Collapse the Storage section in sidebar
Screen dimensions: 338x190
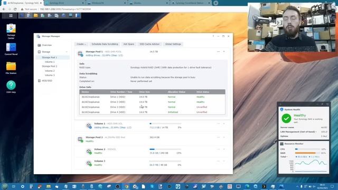pos(67,52)
